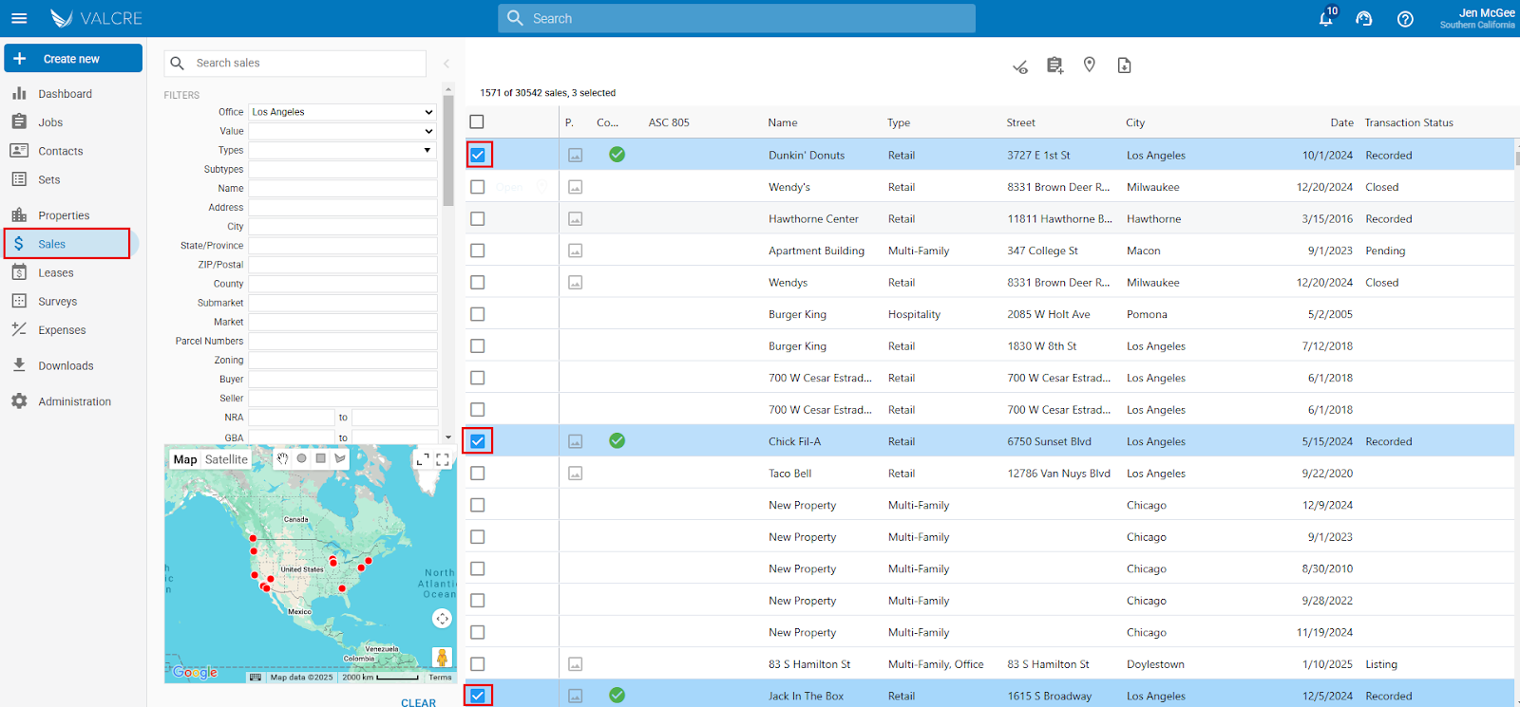Toggle the map fullscreen view icon
Viewport: 1520px width, 707px height.
pos(443,459)
